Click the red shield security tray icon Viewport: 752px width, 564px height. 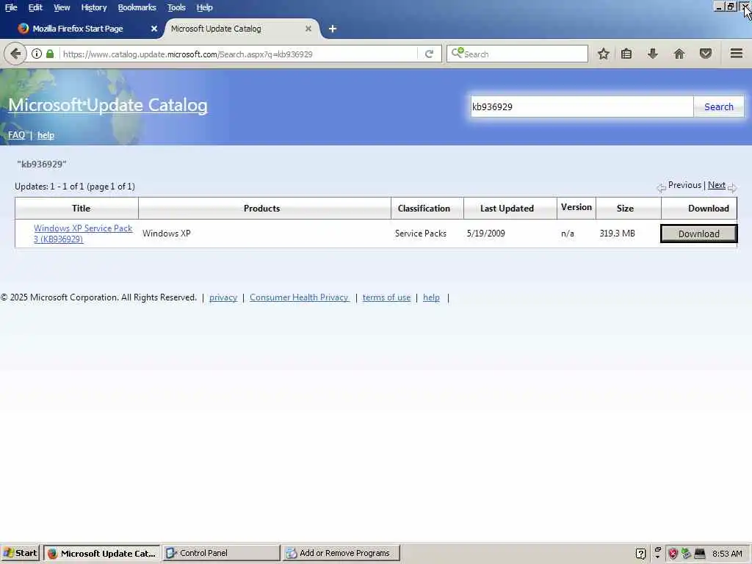coord(673,554)
